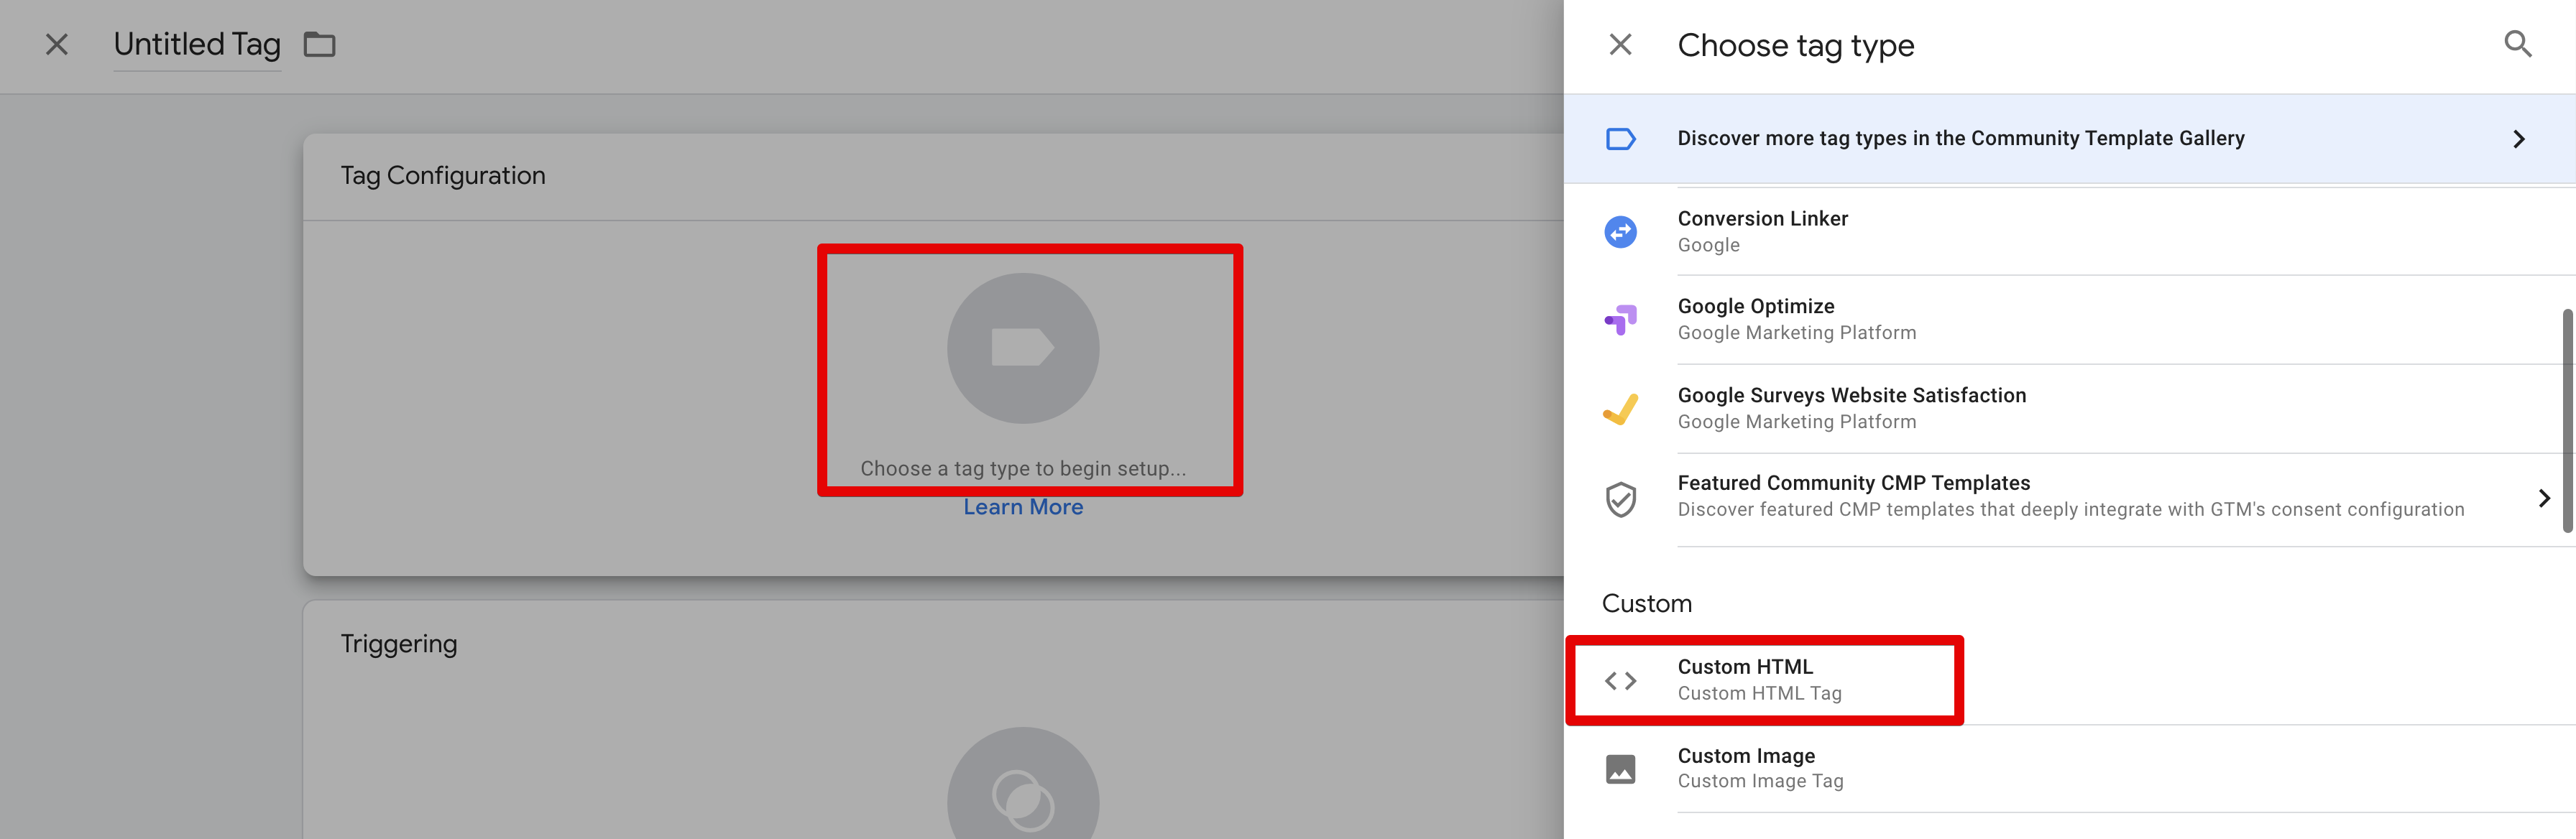This screenshot has height=839, width=2576.
Task: Close the Choose tag type panel
Action: [x=1620, y=45]
